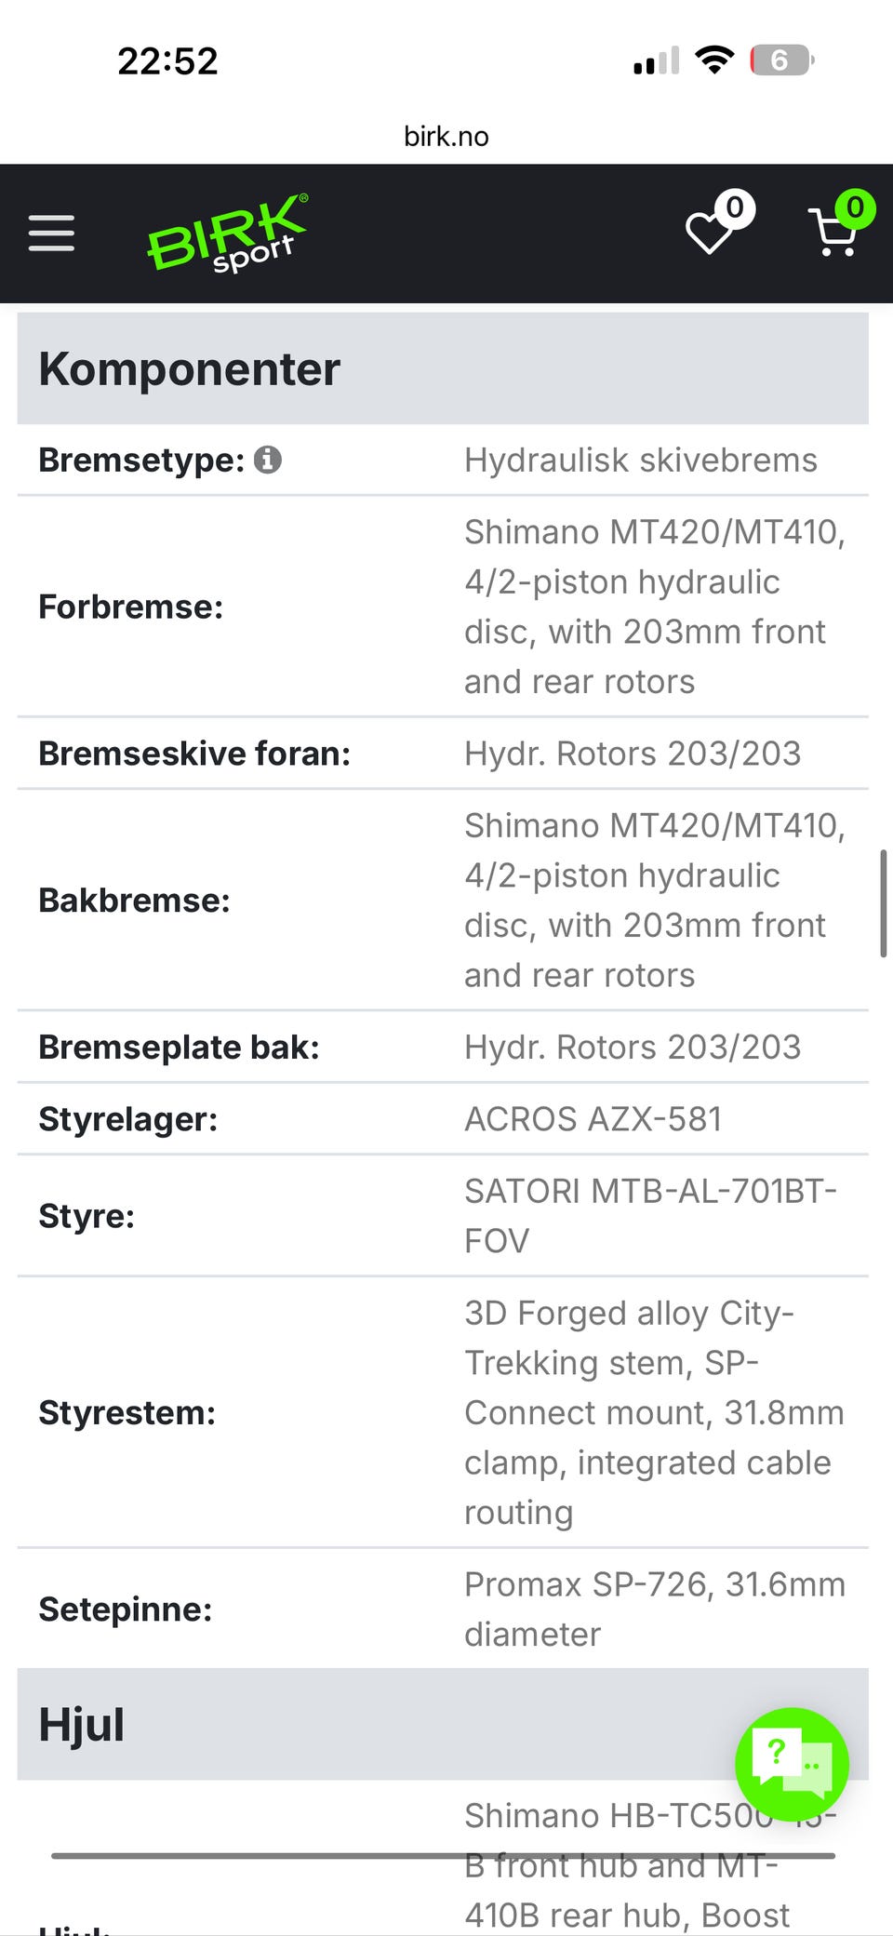
Task: Tap the green cart count badge
Action: 855,207
